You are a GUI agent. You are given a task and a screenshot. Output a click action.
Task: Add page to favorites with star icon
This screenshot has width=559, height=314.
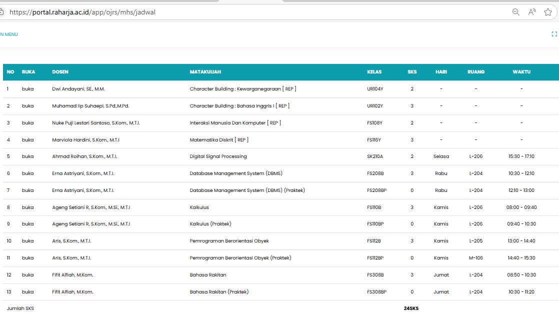point(548,12)
